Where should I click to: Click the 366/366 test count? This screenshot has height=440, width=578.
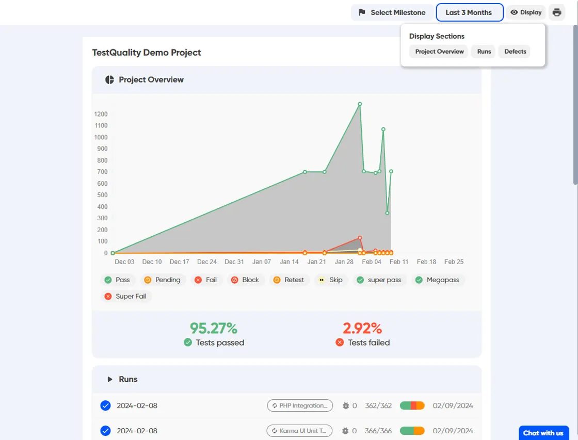(x=378, y=431)
